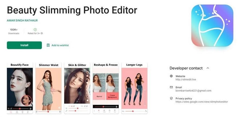Click the developer Gmail address
Screen dimensions: 244x117
point(193,91)
